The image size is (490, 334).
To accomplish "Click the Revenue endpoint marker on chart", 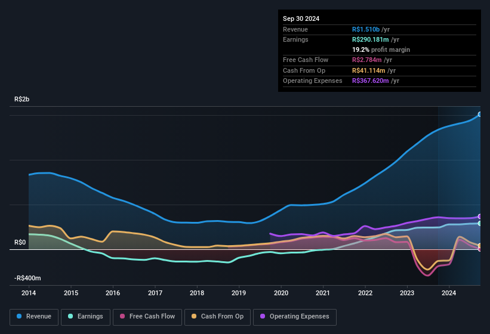I will 480,115.
